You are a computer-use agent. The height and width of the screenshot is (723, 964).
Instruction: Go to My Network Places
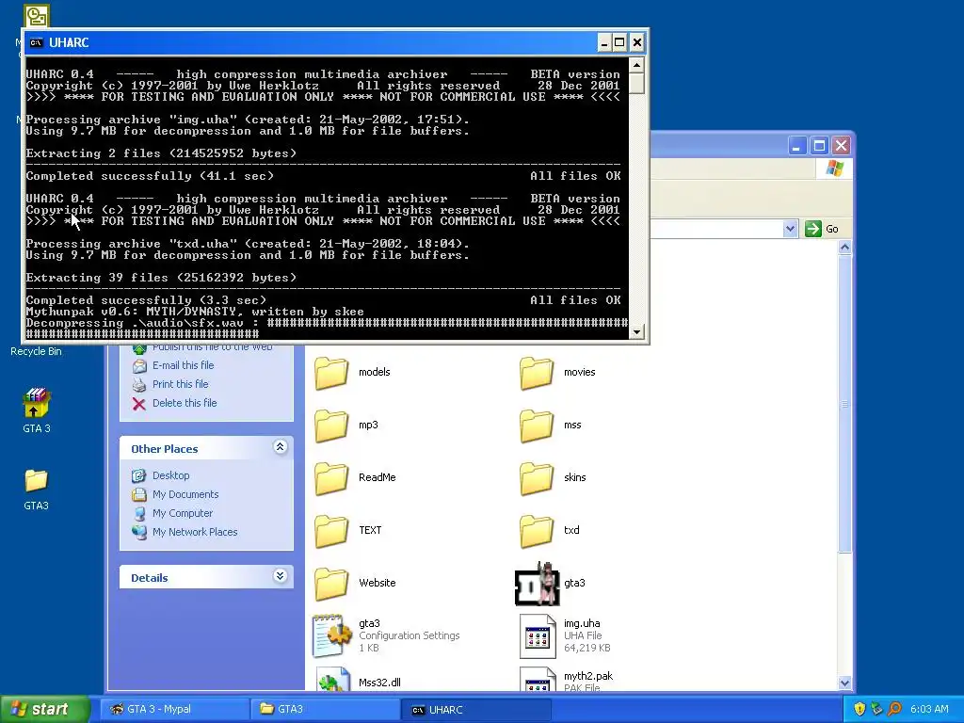click(x=195, y=533)
